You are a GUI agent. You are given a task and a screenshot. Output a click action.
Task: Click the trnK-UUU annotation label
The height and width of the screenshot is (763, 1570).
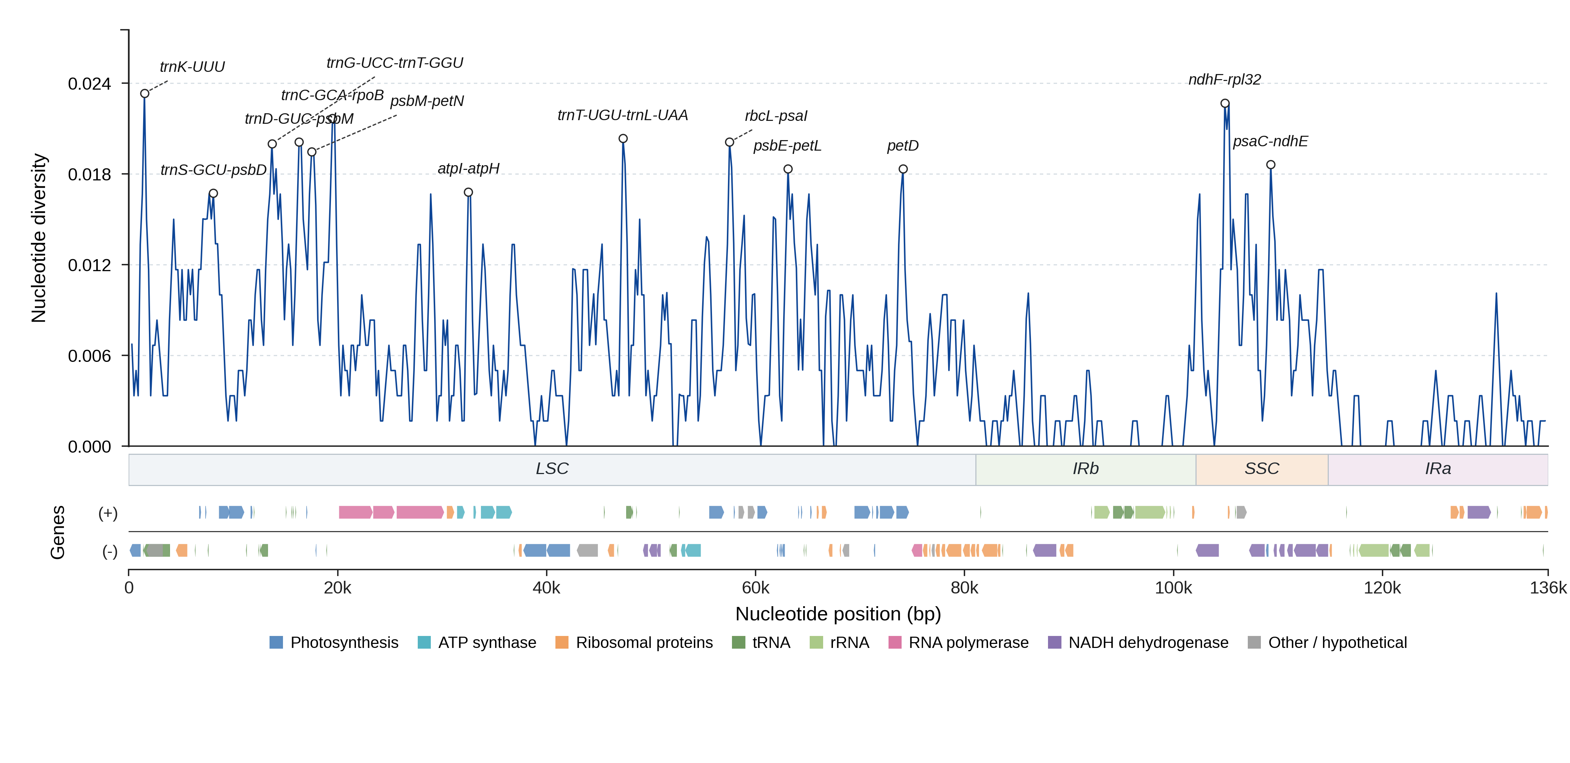coord(192,67)
